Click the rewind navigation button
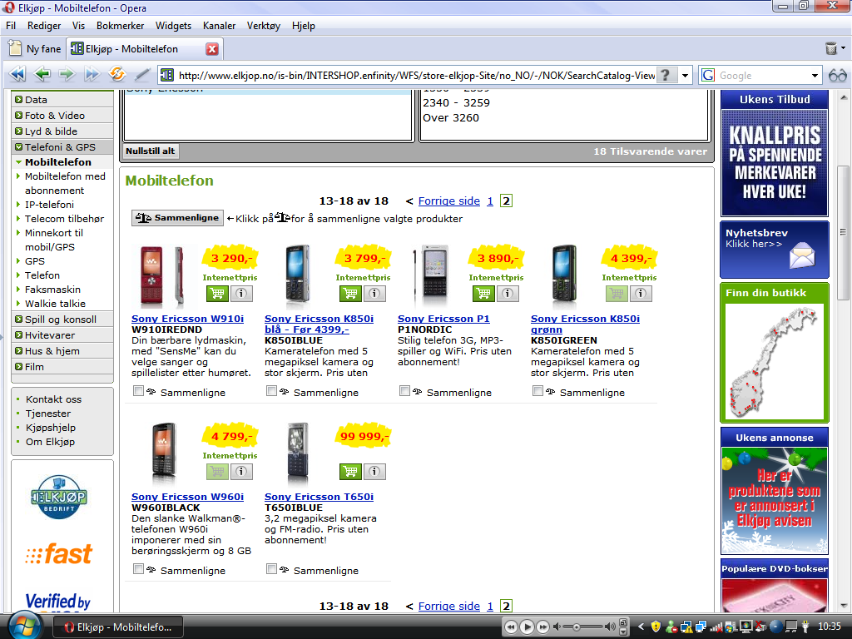The height and width of the screenshot is (639, 852). (17, 74)
